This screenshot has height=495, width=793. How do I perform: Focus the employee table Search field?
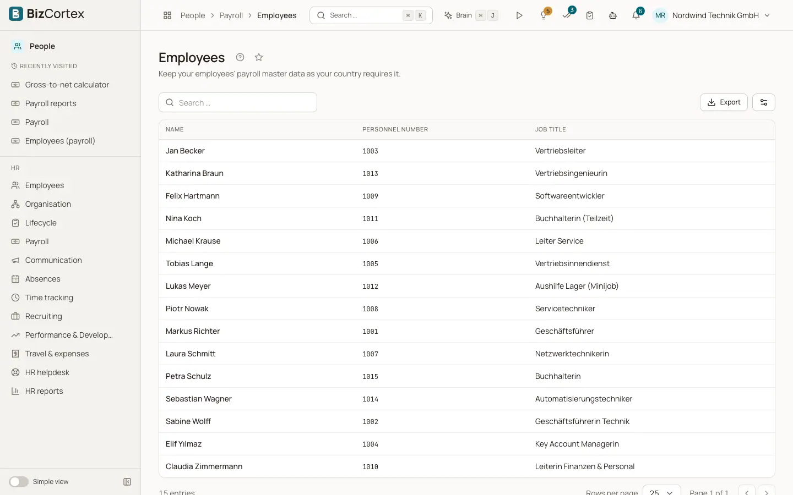[x=238, y=102]
